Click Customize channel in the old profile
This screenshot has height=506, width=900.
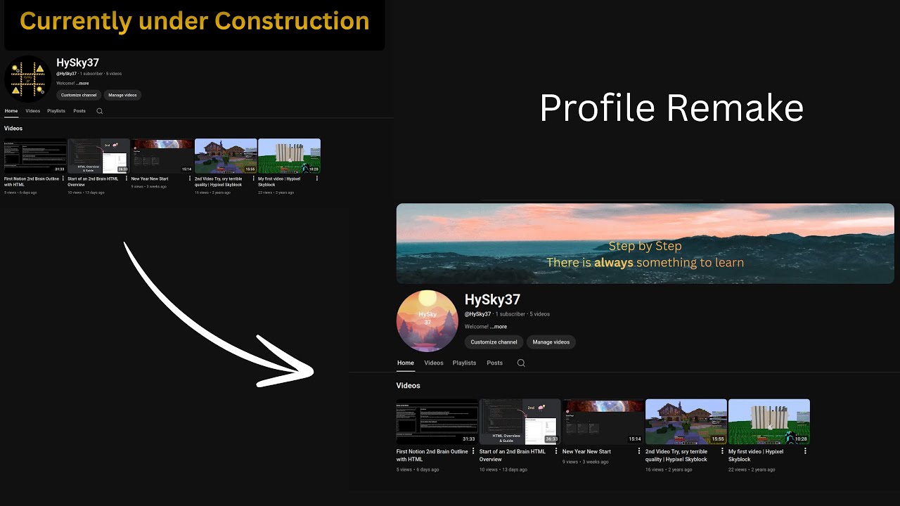(79, 95)
